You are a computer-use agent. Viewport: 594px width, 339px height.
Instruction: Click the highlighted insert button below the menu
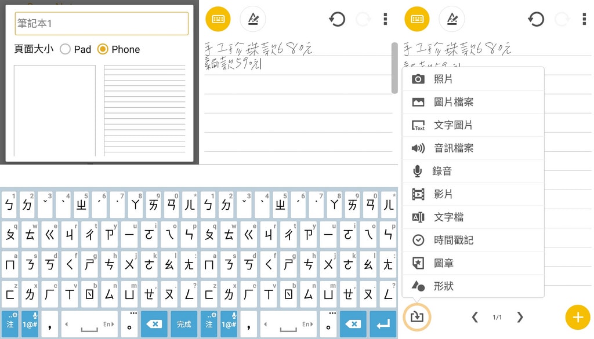pos(417,317)
